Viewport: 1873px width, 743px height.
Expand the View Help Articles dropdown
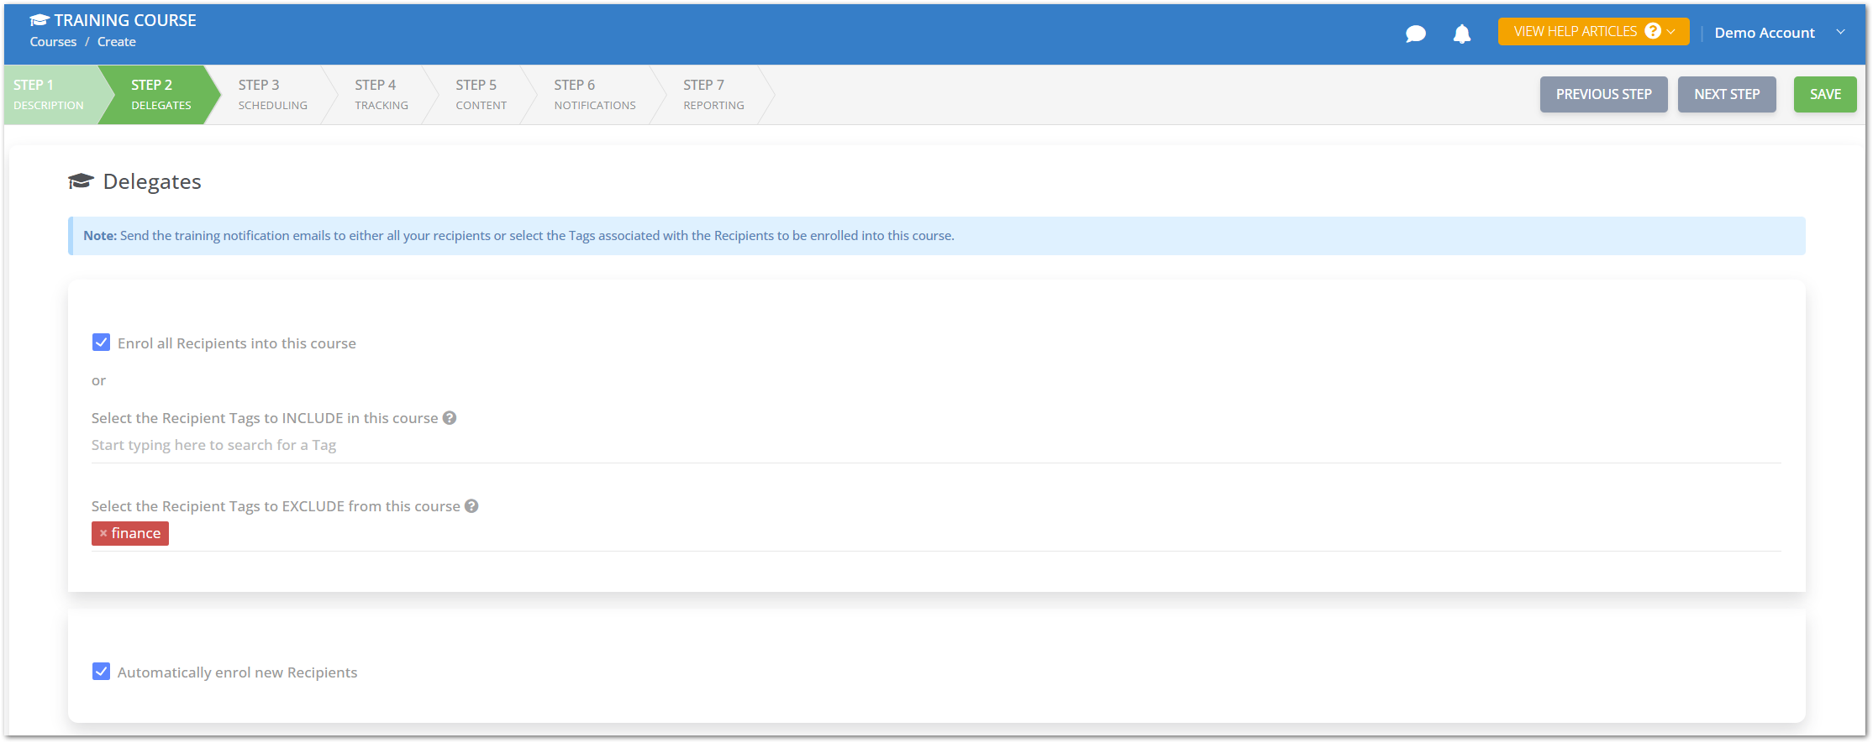tap(1593, 32)
